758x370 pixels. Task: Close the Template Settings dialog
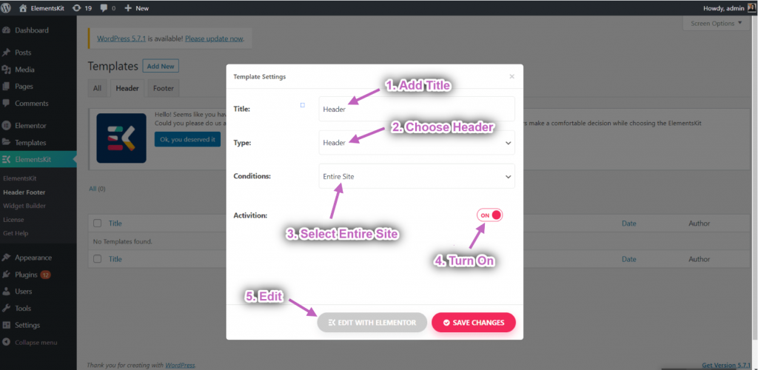click(x=512, y=76)
